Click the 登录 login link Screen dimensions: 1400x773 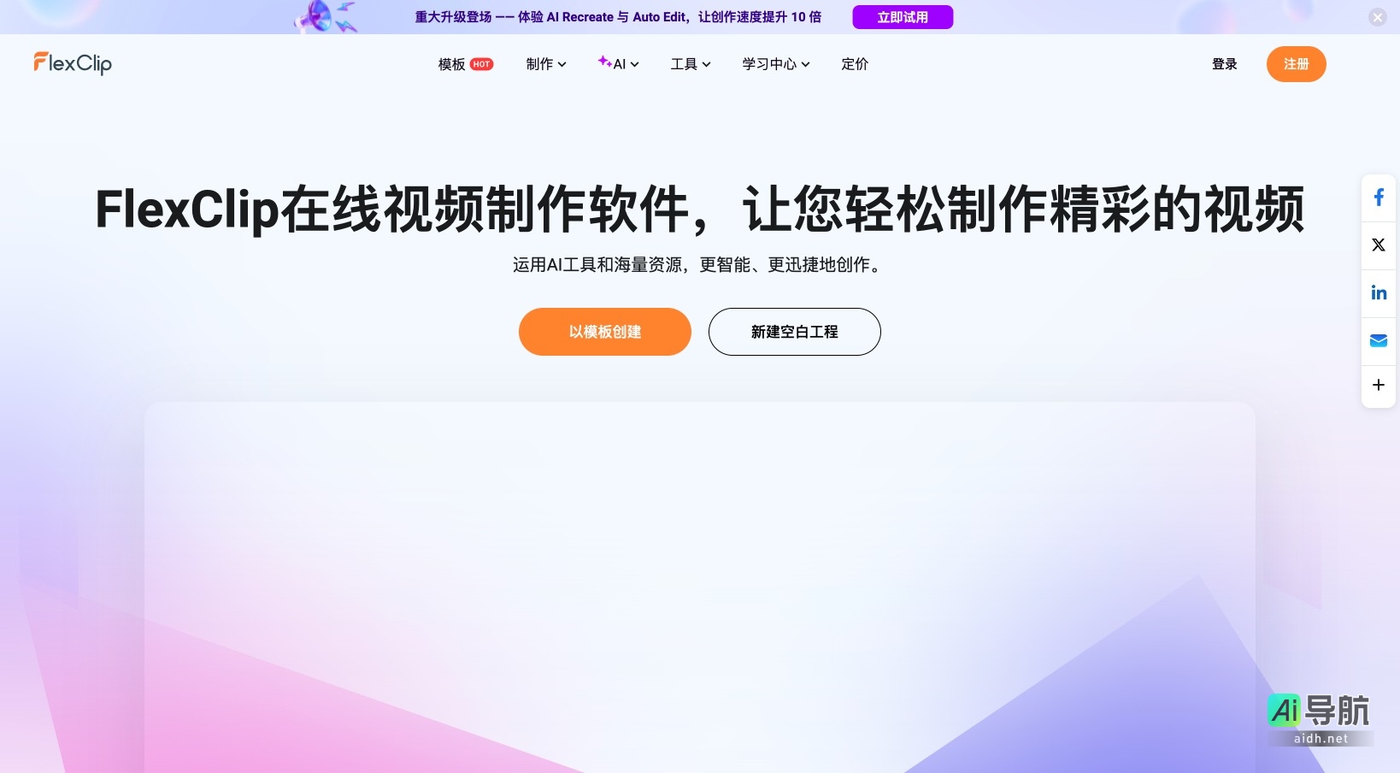tap(1224, 64)
